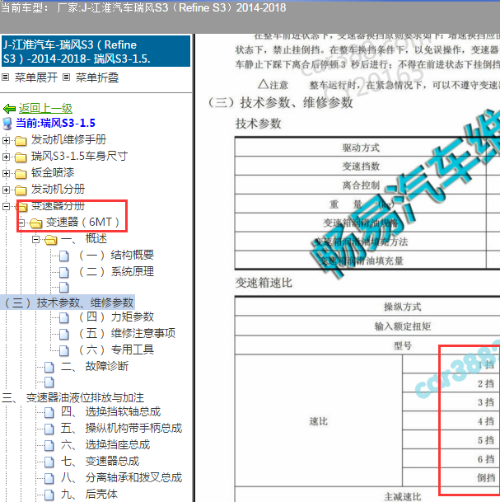The height and width of the screenshot is (502, 500).
Task: Click the document icon beside 二、故障诊断
Action: (49, 367)
